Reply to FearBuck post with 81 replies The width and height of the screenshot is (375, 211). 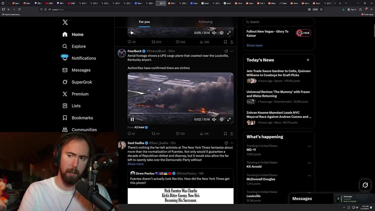click(131, 134)
